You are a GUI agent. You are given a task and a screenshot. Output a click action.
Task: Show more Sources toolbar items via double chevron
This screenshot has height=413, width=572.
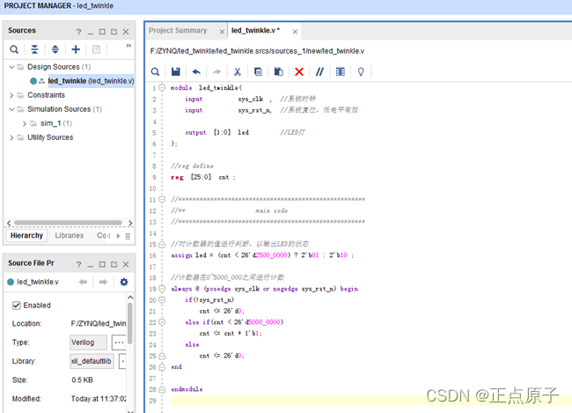128,46
